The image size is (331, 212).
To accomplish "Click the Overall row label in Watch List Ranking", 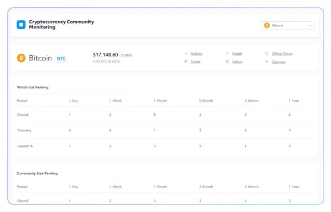I will (x=23, y=115).
